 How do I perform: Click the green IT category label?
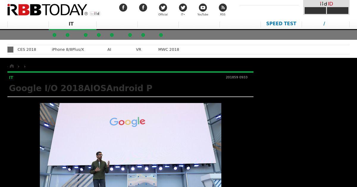11,77
